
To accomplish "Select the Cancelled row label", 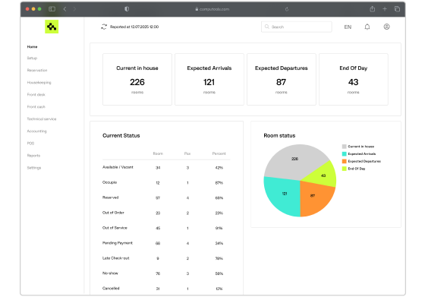I will point(111,289).
